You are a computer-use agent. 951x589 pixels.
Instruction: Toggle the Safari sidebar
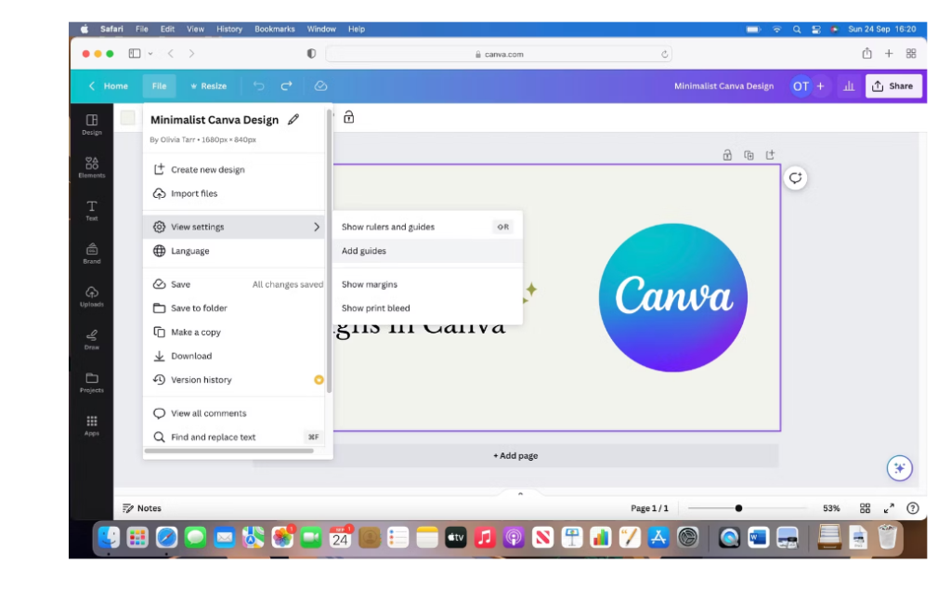135,53
